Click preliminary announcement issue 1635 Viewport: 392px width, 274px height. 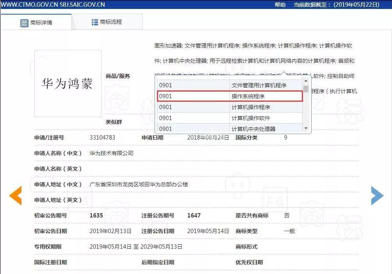pos(96,216)
